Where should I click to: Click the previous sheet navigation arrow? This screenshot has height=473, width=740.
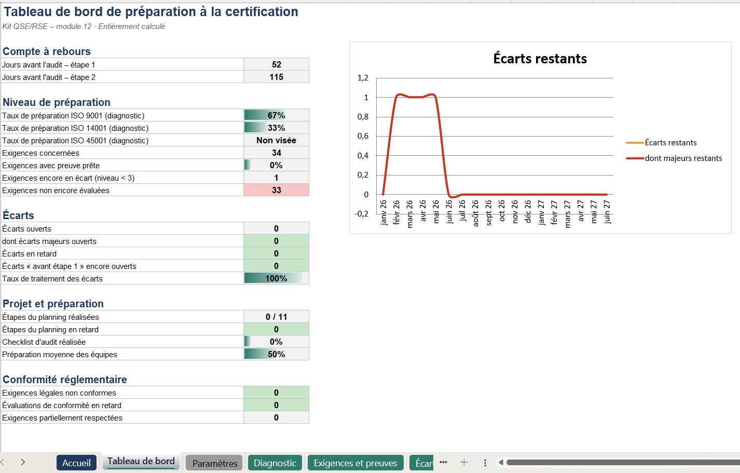tap(3, 462)
